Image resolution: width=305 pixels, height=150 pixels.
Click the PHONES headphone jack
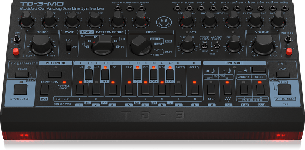pos(284,8)
